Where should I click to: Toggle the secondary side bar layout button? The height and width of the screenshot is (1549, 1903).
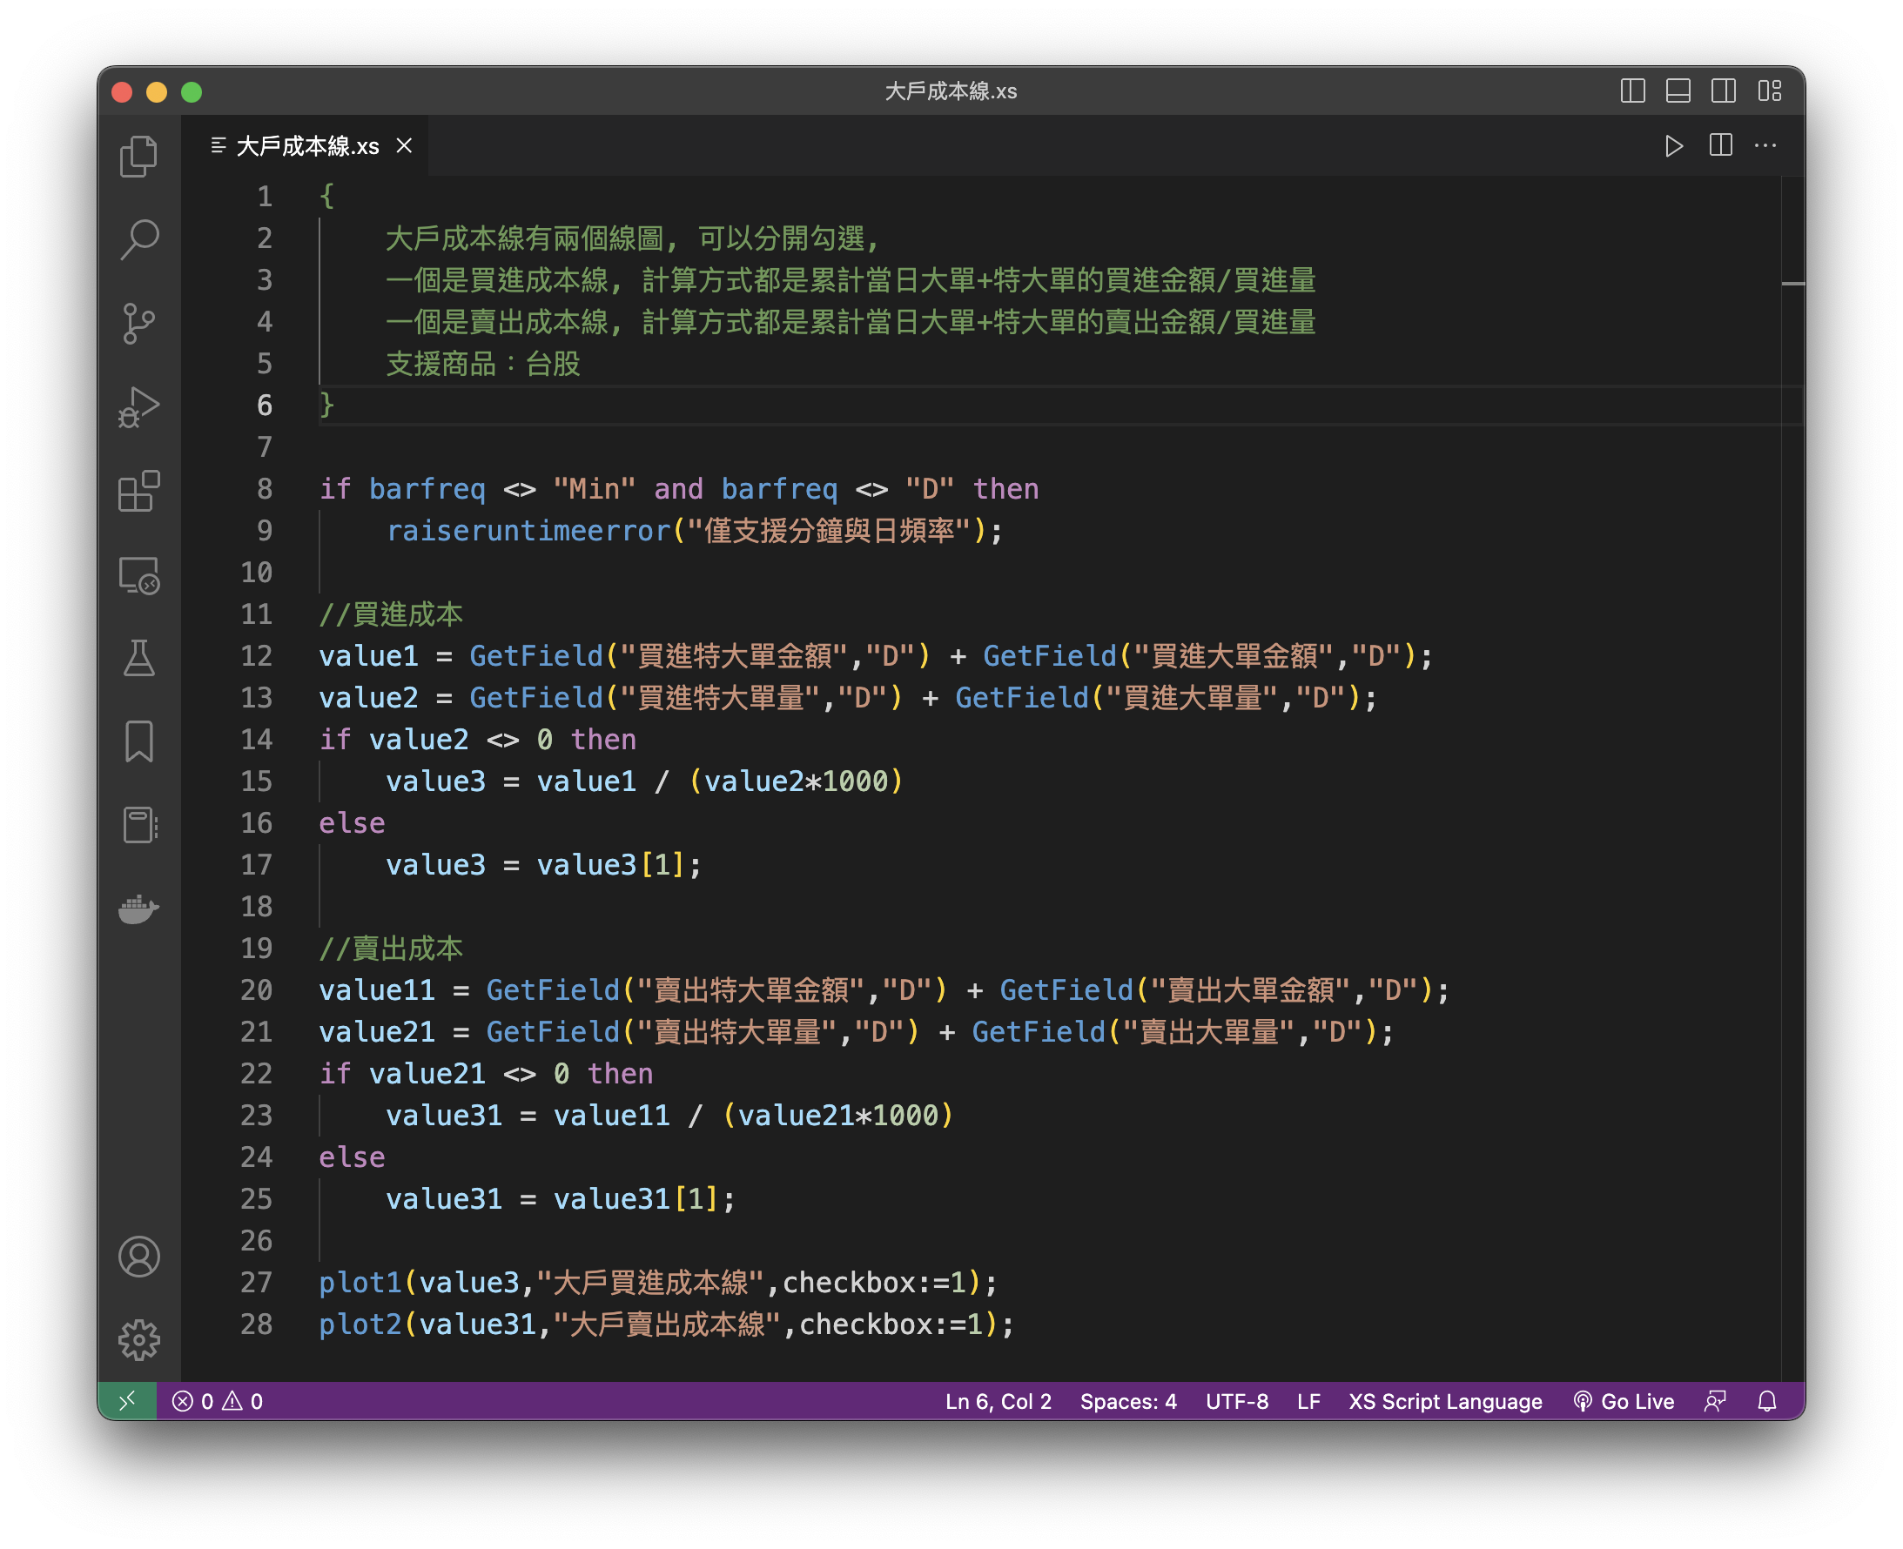(1724, 91)
